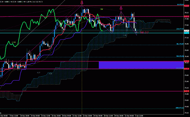Click the 11 / 12 / 8 / 3 readout text
The height and width of the screenshot is (117, 190).
pyautogui.click(x=38, y=2)
